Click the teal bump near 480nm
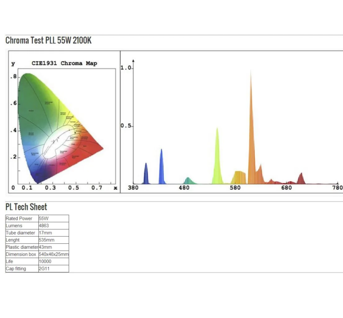Image resolution: width=343 pixels, height=318 pixels. click(188, 181)
